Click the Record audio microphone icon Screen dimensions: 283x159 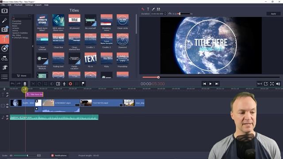pyautogui.click(x=64, y=83)
